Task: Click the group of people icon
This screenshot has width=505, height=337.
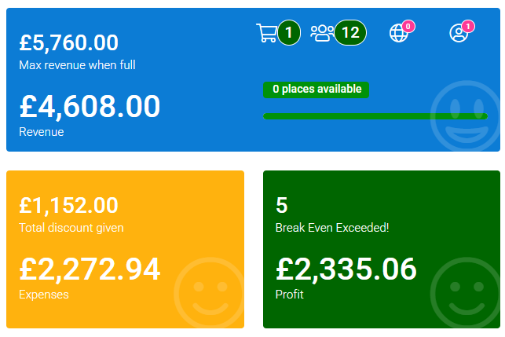Action: (x=321, y=33)
